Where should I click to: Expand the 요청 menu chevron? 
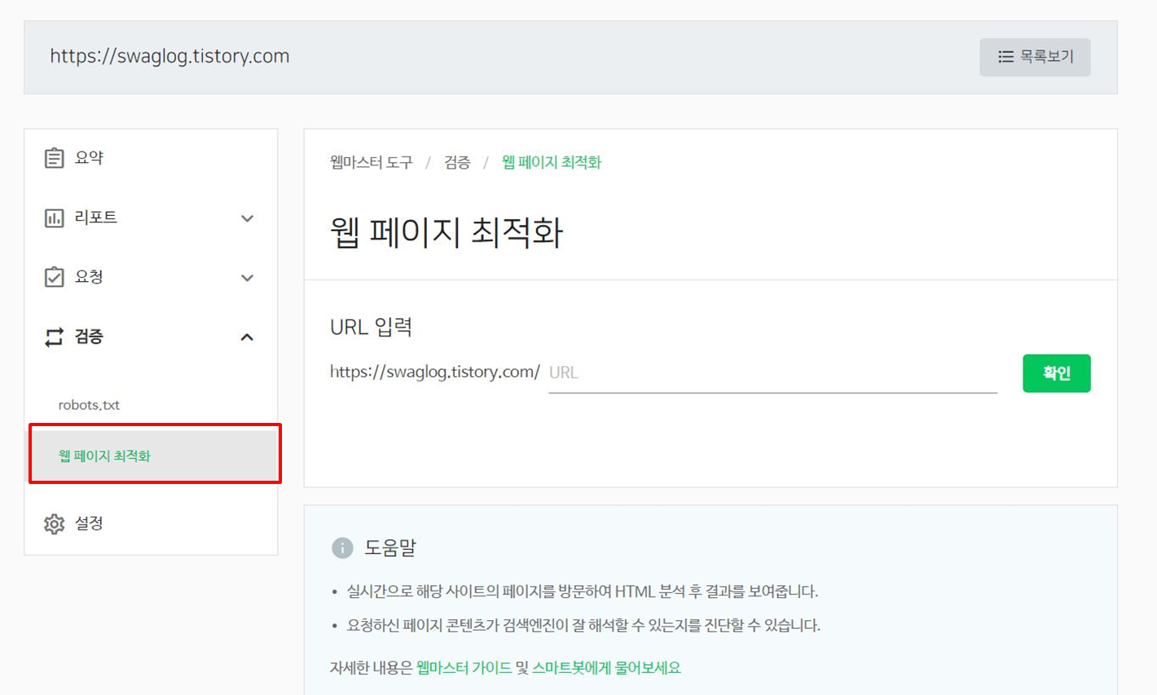pos(247,277)
